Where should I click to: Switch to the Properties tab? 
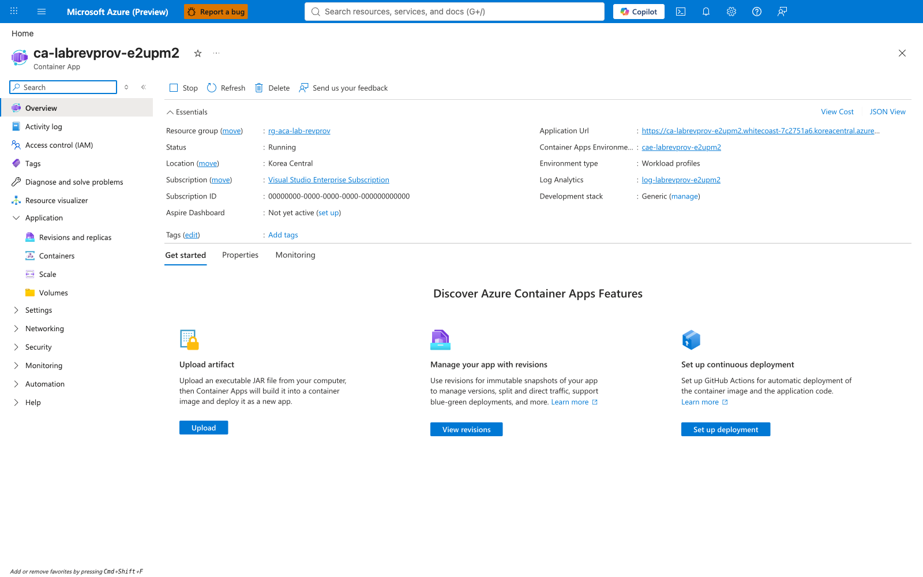(240, 255)
